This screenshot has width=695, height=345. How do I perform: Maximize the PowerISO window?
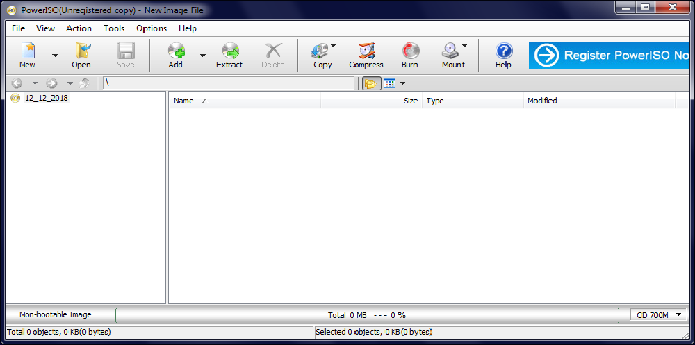646,6
